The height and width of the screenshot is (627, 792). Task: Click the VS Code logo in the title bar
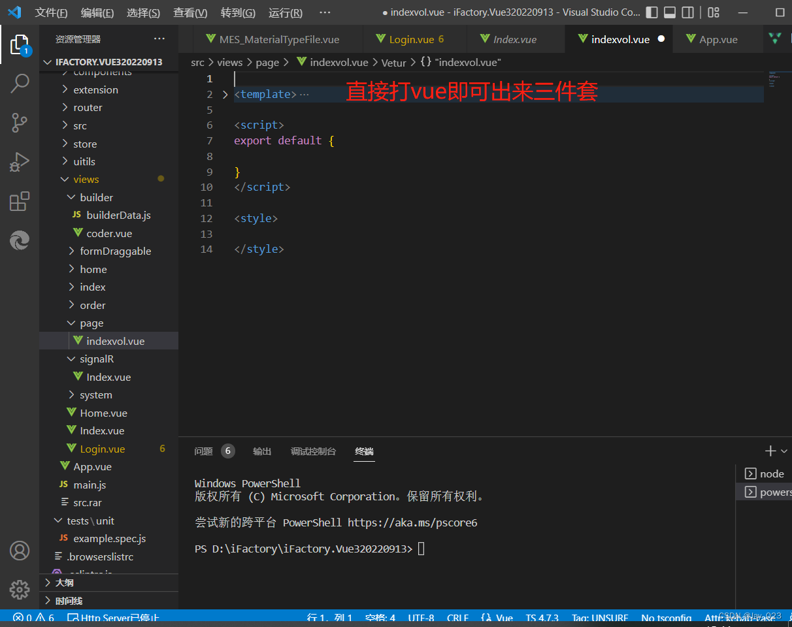coord(14,12)
